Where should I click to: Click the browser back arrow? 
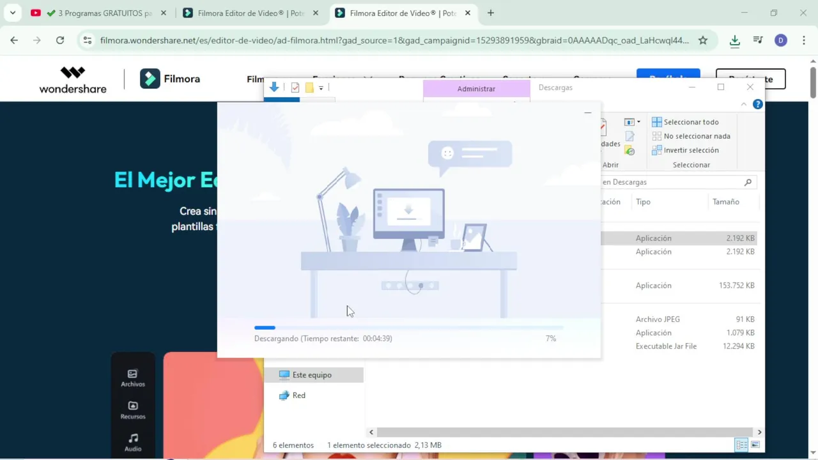click(x=14, y=40)
